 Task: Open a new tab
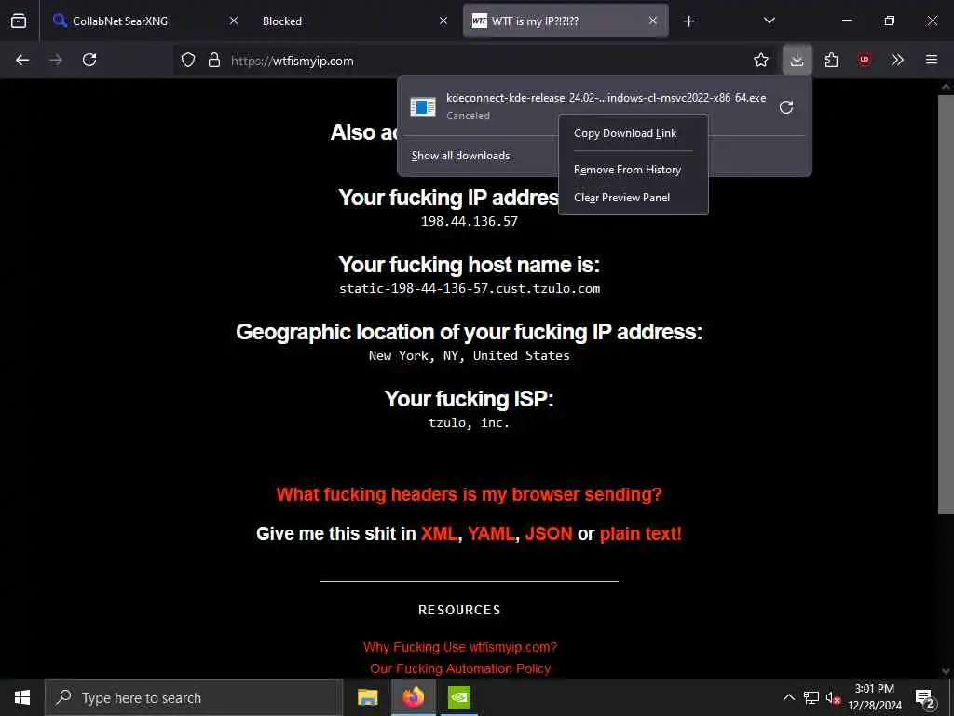coord(688,21)
